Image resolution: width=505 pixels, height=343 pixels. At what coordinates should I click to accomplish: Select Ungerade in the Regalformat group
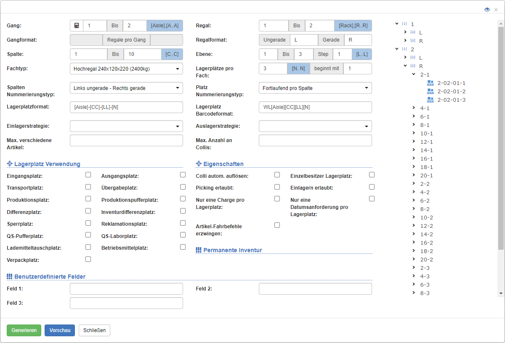(274, 40)
